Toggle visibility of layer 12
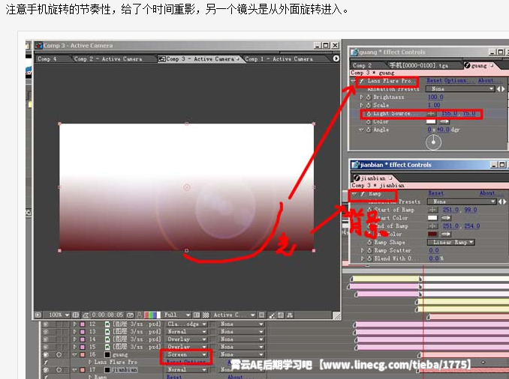 point(46,324)
